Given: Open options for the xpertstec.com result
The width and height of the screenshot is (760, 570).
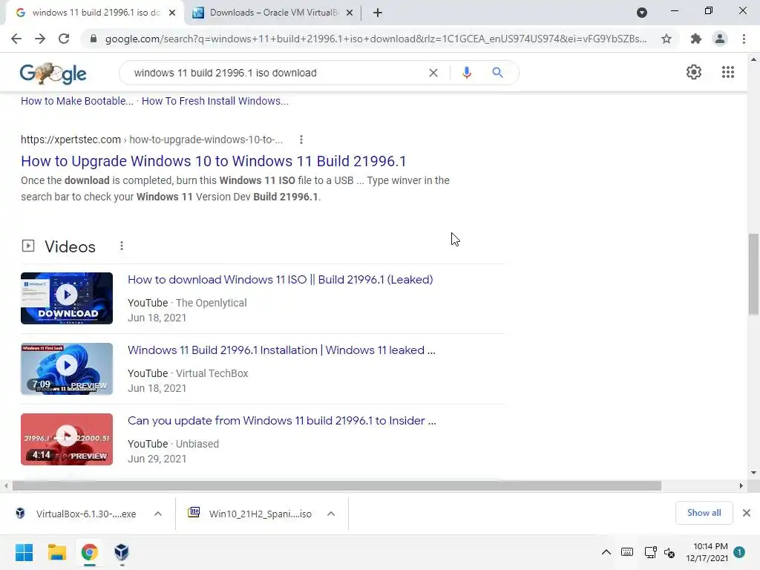Looking at the screenshot, I should 301,140.
